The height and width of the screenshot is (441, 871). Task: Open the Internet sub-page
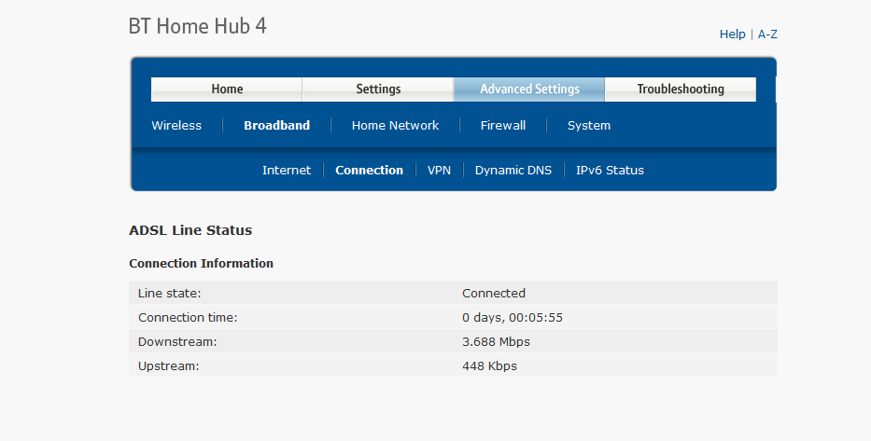click(x=287, y=171)
